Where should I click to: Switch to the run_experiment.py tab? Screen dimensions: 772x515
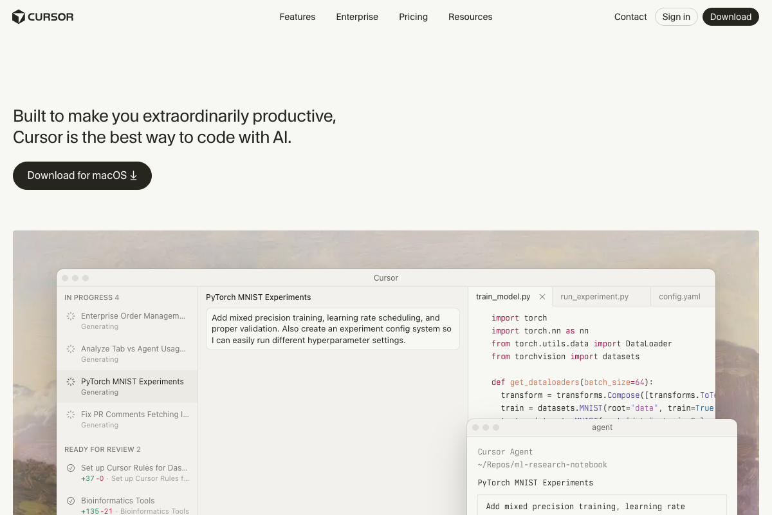(594, 297)
